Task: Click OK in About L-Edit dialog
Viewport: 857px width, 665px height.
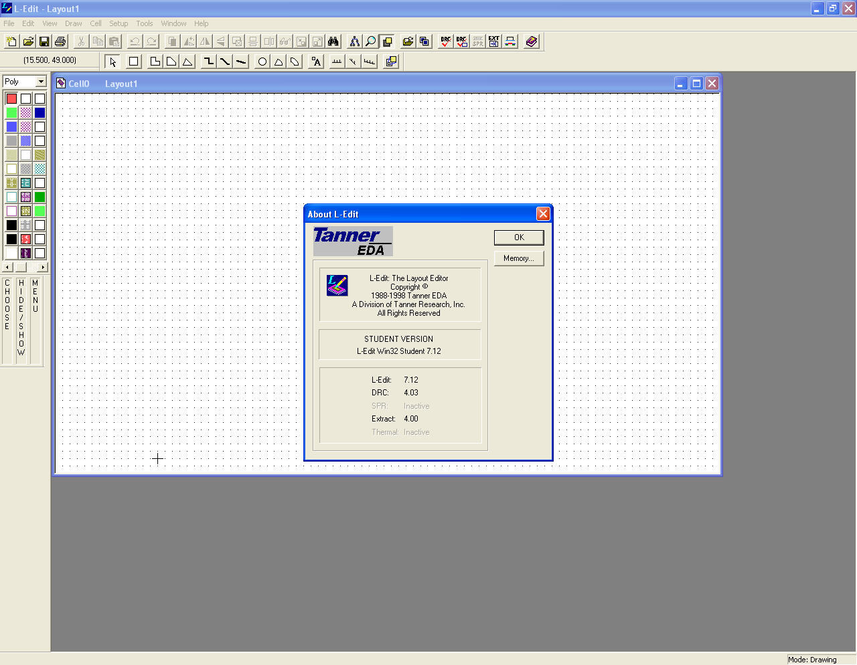Action: [519, 237]
